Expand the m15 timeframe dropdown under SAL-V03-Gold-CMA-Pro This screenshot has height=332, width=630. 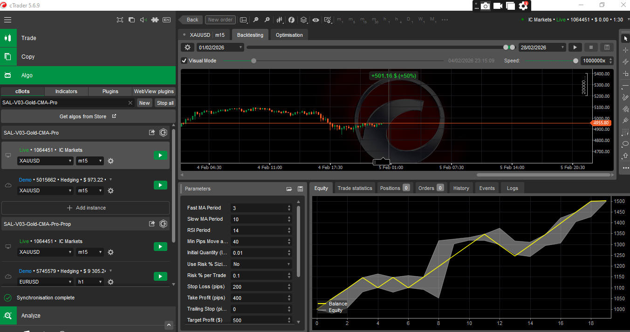tap(89, 161)
